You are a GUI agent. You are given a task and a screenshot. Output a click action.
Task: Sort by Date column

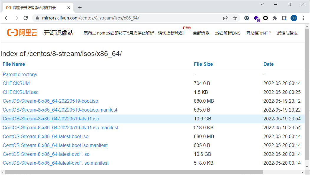(x=268, y=64)
